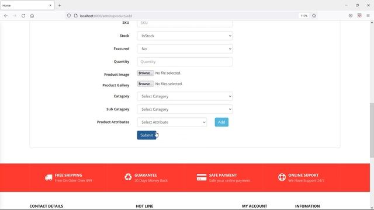Screen dimensions: 374x210
Task: Click the Safe Payment card icon
Action: coord(202,177)
